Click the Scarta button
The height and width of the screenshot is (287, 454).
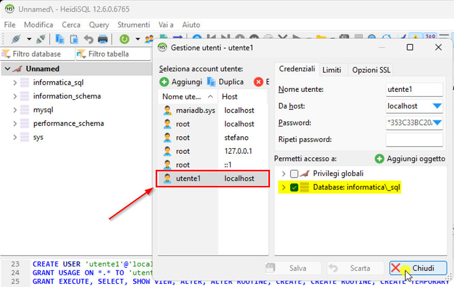(356, 268)
